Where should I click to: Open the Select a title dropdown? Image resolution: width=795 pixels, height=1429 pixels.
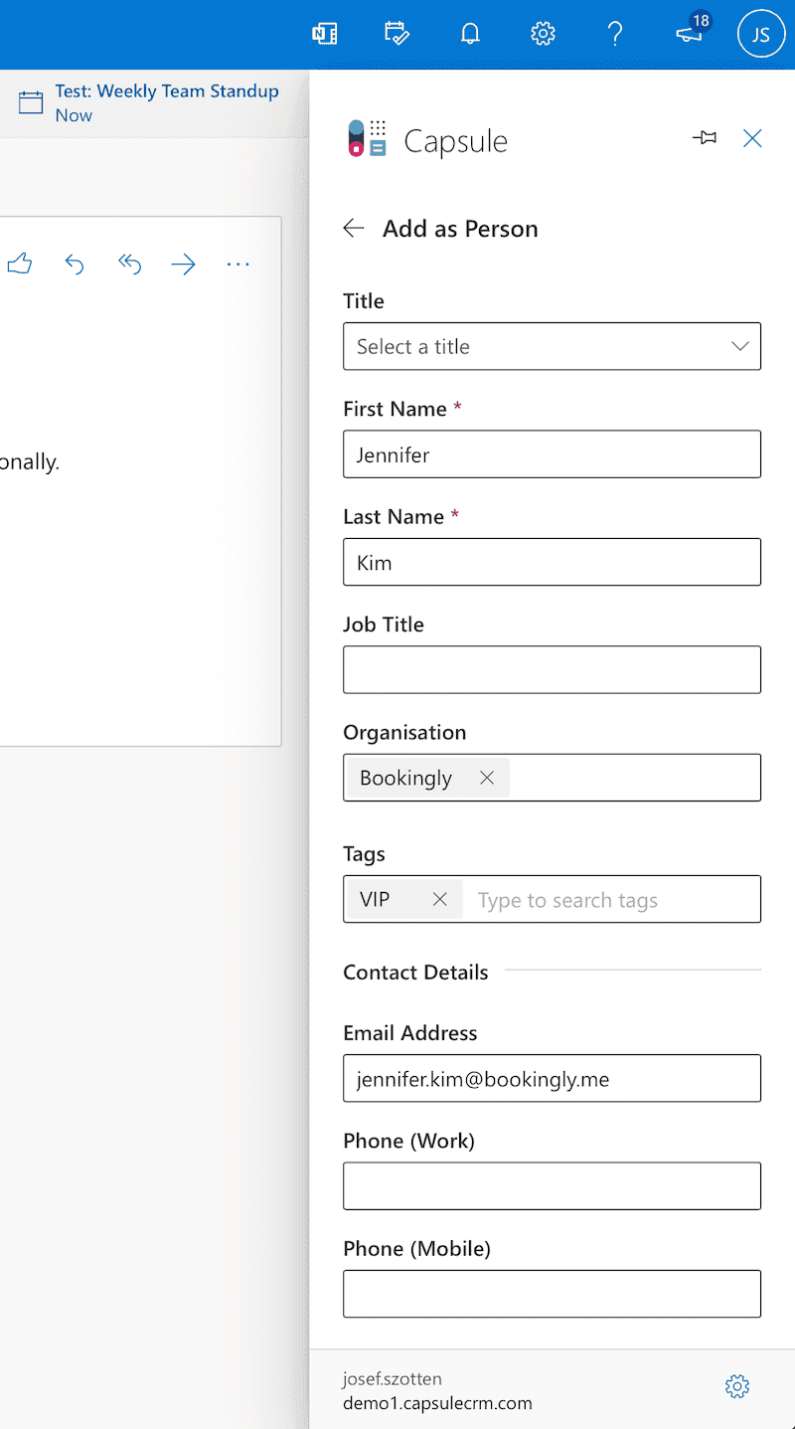[x=552, y=346]
